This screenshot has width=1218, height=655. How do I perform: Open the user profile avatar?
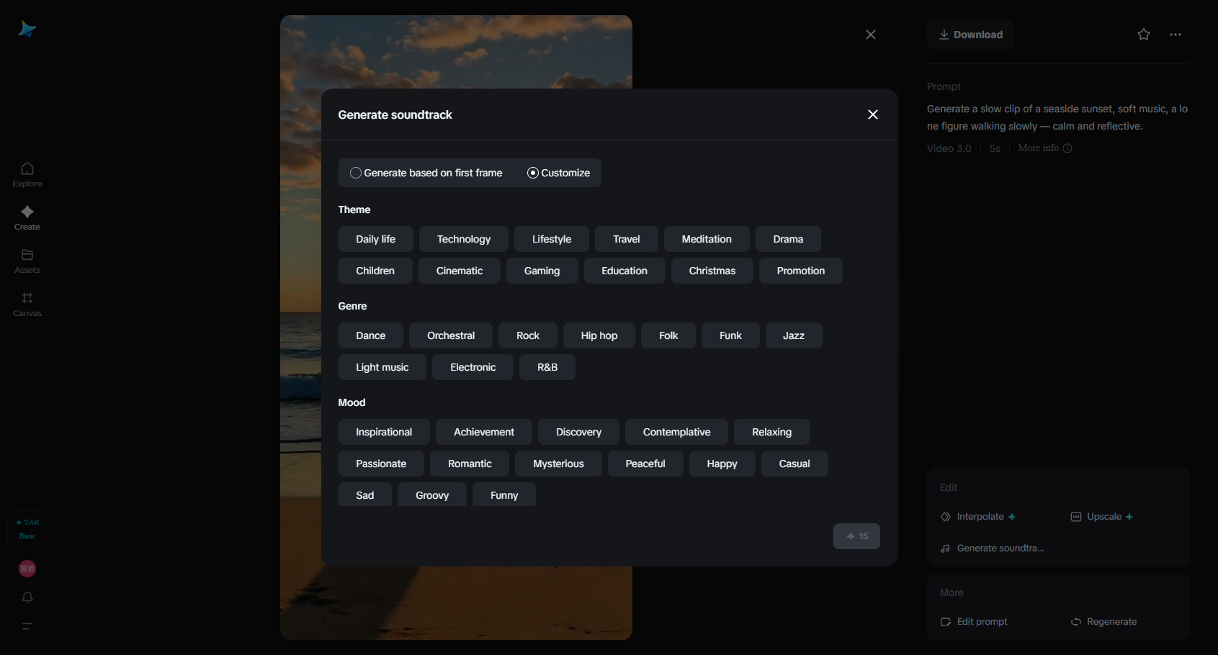(27, 569)
